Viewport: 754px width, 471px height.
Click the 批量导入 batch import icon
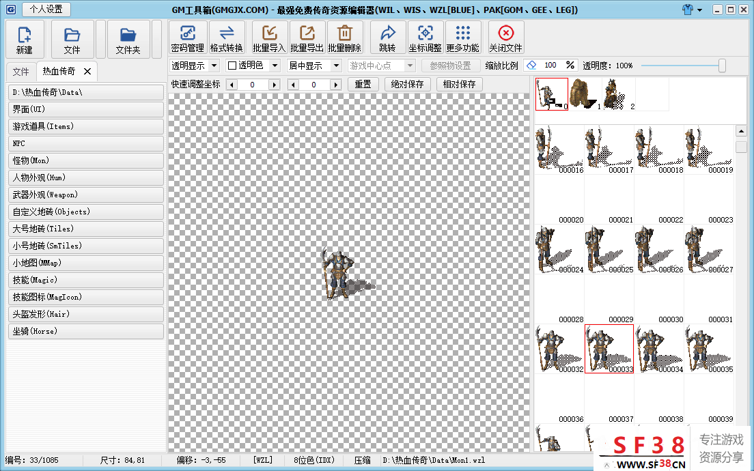point(269,38)
